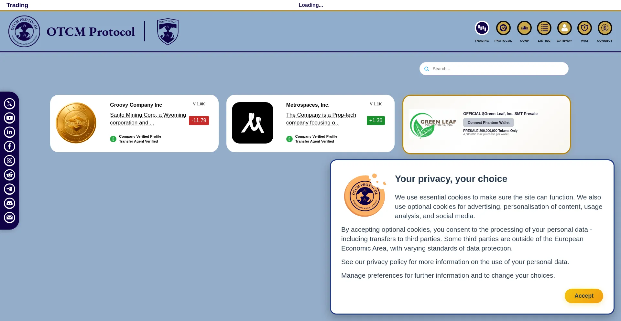
Task: Open the Protocol shield icon
Action: (x=503, y=28)
